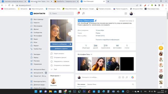Open the gift icon on message button
Screen dimensions: 168x94
click(x=70, y=44)
